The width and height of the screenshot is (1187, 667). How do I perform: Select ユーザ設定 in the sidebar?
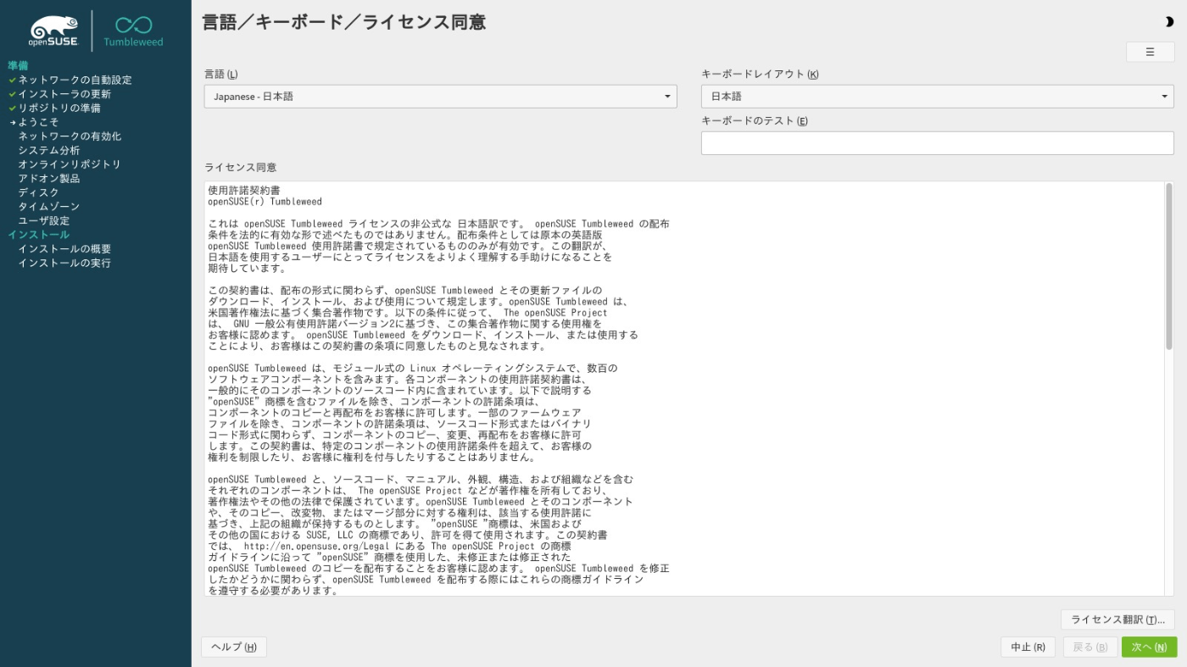coord(44,220)
